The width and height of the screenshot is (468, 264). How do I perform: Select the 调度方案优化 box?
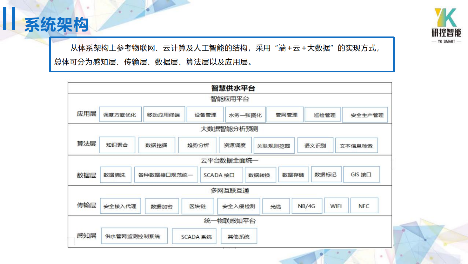coord(120,115)
